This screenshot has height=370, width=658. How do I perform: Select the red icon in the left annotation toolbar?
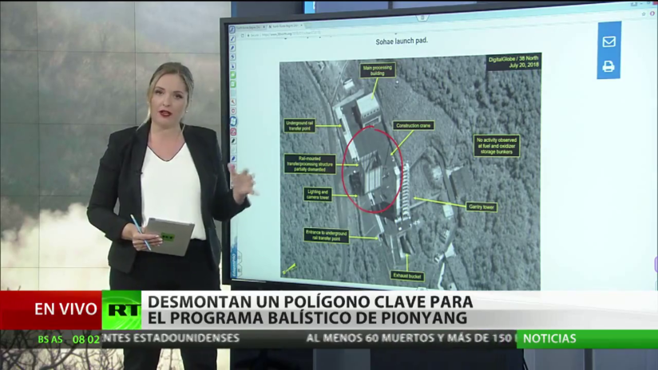click(233, 132)
